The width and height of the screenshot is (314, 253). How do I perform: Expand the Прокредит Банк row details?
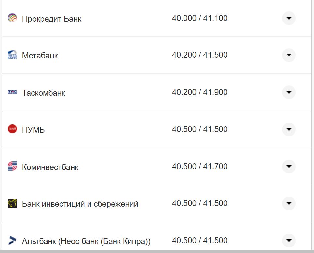click(289, 18)
